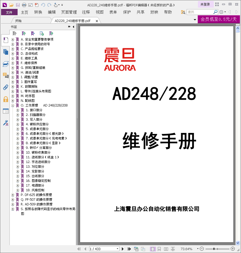Screen dimensions: 241x253
Task: Open the page number dropdown
Action: 118,249
